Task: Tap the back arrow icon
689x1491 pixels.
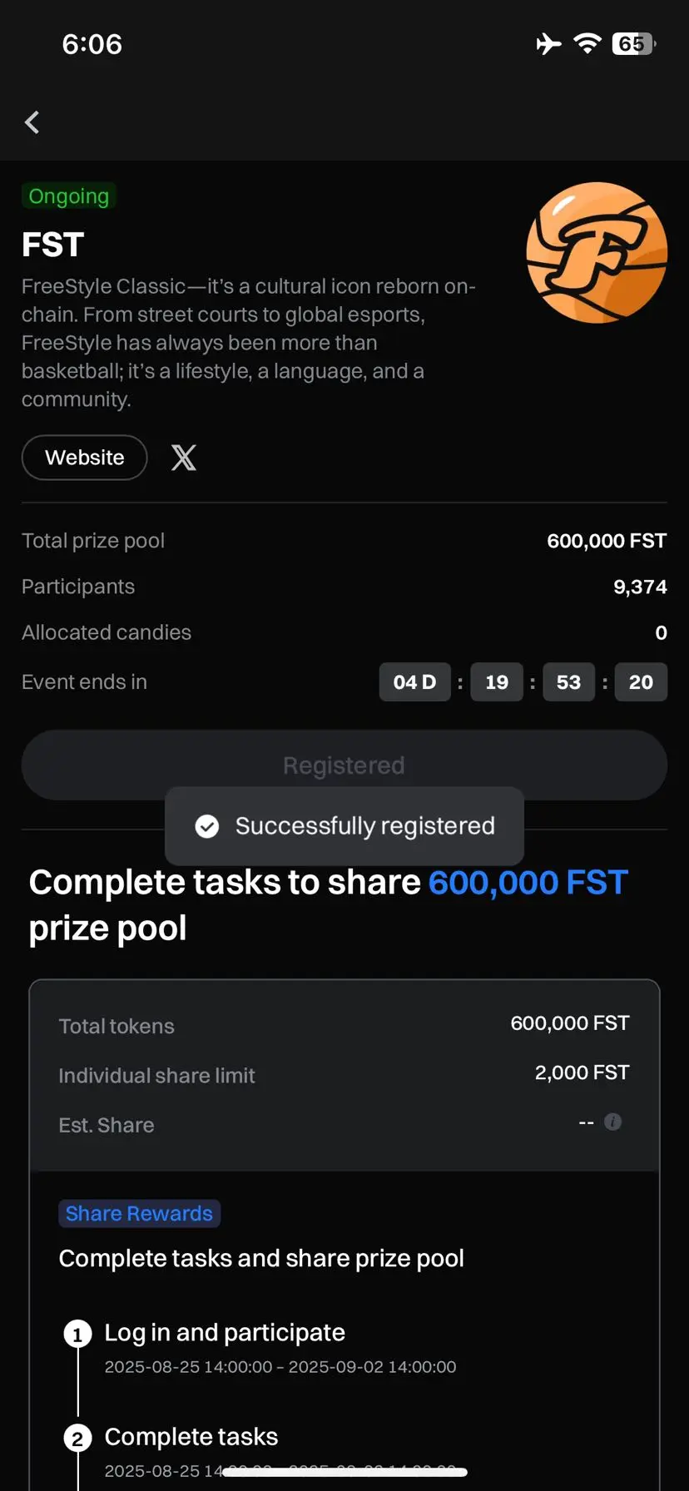Action: click(x=32, y=122)
